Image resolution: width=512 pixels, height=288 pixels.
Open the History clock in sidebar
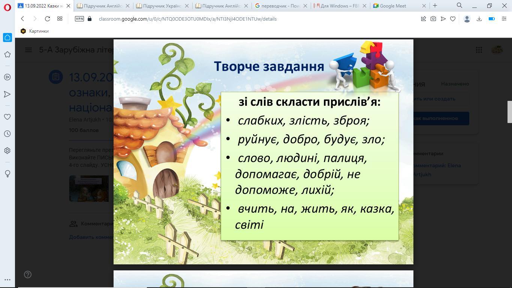click(7, 134)
